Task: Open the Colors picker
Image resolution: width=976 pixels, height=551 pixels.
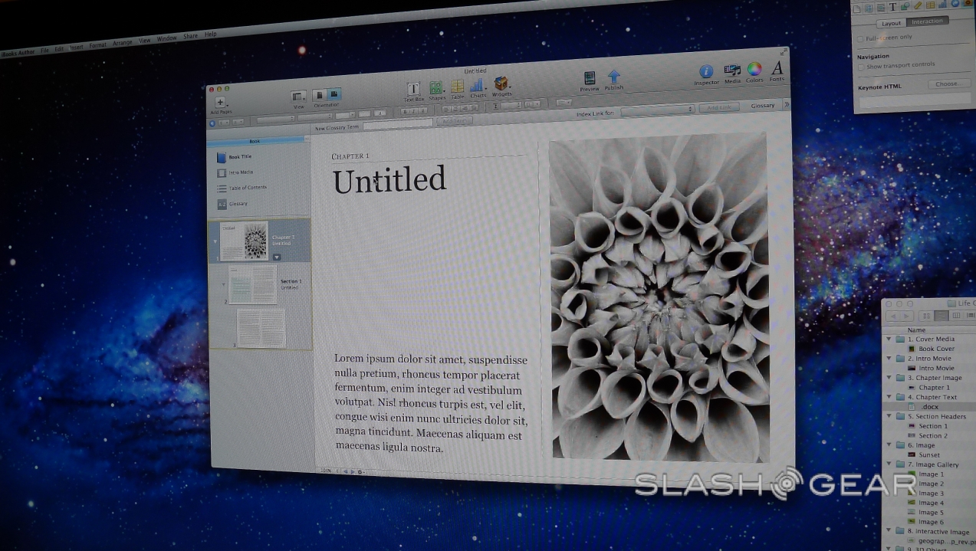Action: (754, 71)
